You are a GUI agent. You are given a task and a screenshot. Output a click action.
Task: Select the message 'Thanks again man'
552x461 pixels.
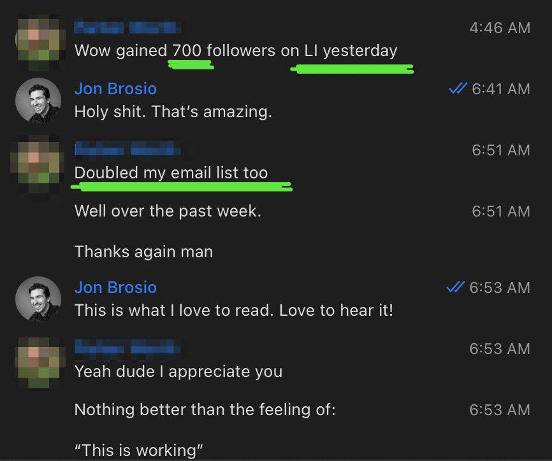coord(143,252)
